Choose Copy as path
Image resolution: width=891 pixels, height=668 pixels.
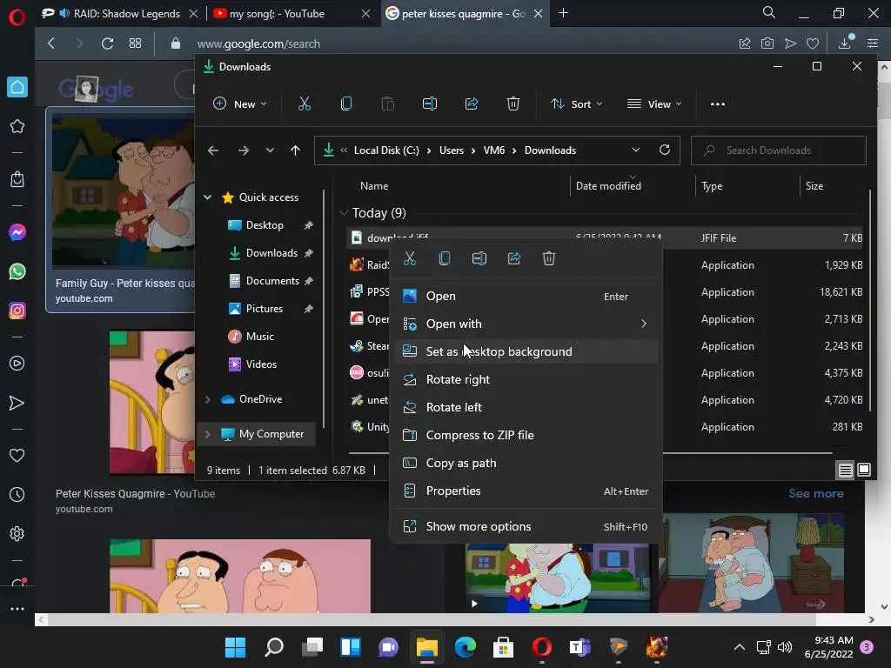(x=526, y=463)
